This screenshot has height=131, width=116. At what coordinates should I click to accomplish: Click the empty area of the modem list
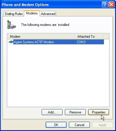tap(58, 75)
